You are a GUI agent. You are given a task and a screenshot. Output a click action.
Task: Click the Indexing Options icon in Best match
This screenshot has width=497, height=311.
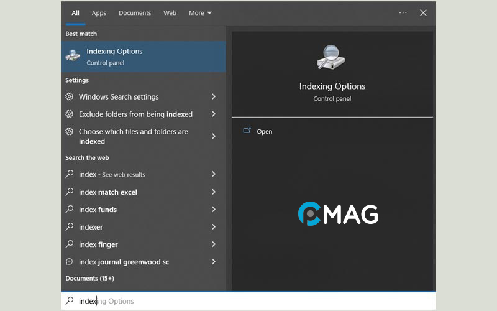[x=73, y=56]
